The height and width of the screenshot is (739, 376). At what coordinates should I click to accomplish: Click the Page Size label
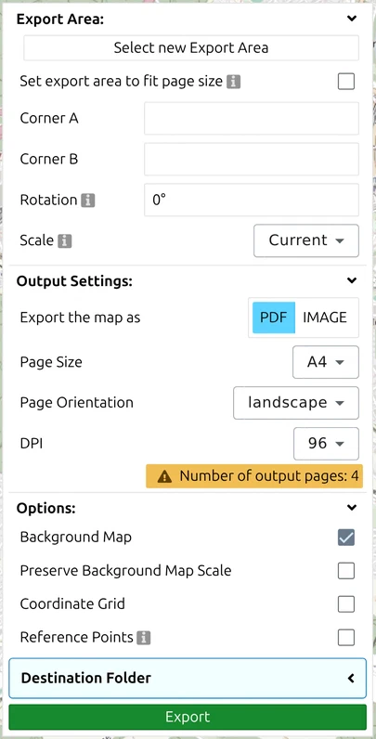[51, 362]
